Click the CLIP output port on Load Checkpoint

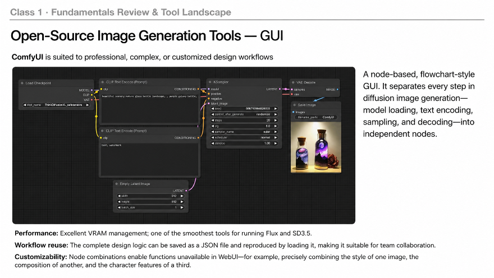tap(92, 95)
